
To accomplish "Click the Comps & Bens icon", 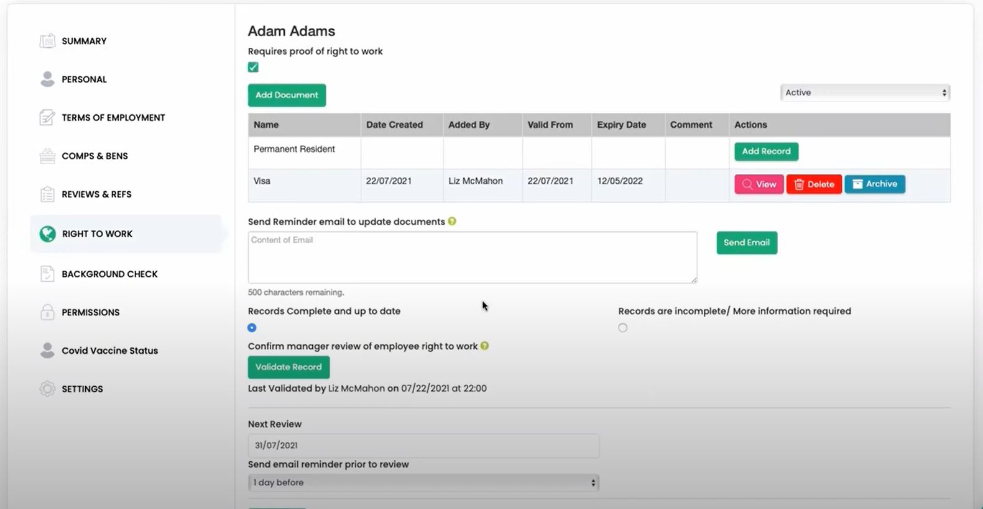I will tap(47, 156).
